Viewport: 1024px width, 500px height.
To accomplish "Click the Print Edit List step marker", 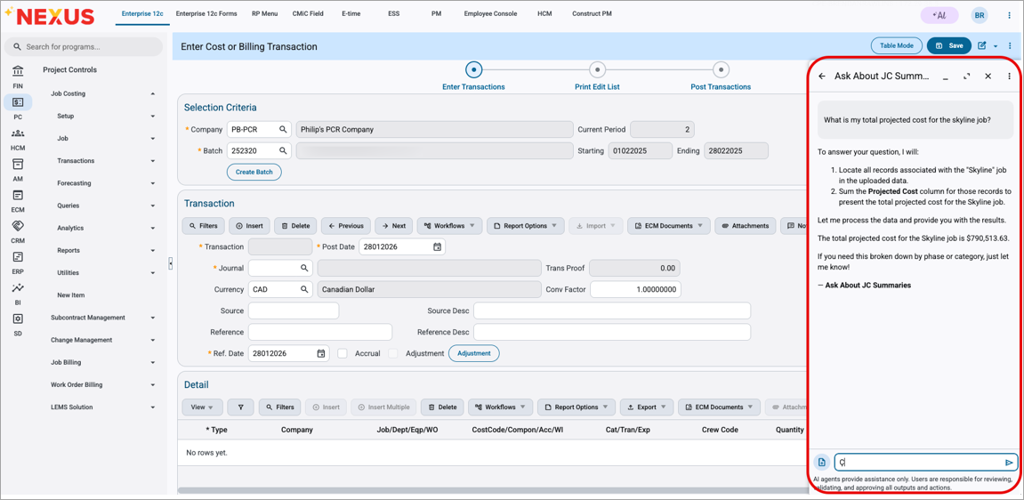I will tap(596, 69).
